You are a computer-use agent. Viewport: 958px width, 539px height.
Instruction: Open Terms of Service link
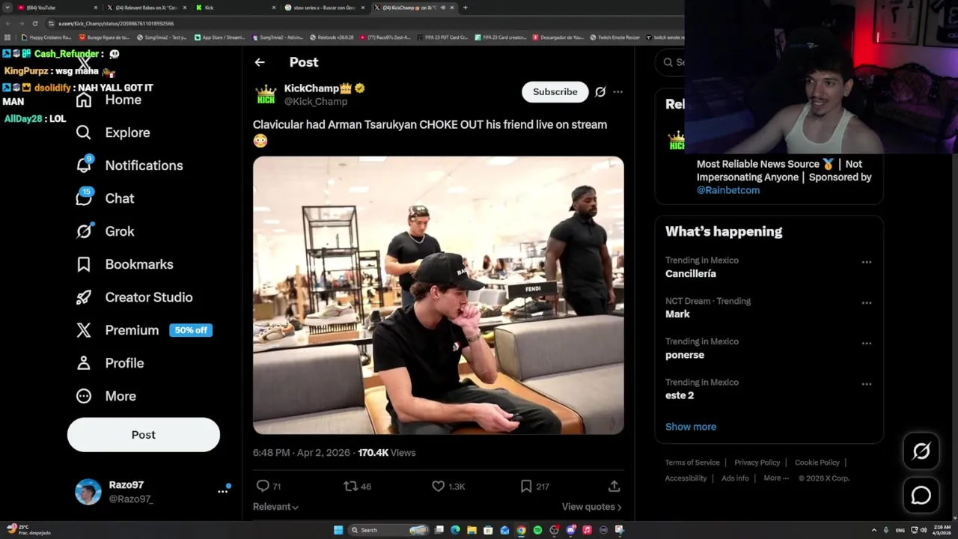click(x=692, y=463)
